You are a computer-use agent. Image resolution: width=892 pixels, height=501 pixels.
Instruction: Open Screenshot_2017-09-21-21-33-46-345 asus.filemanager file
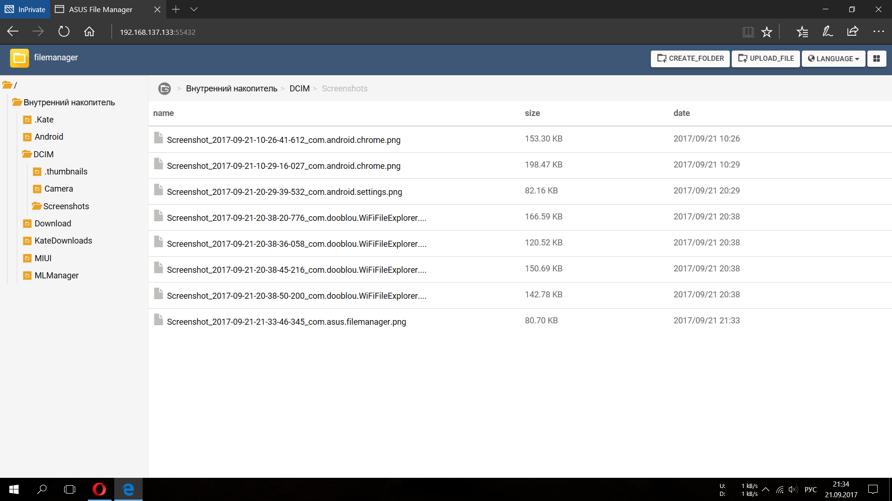(x=286, y=321)
